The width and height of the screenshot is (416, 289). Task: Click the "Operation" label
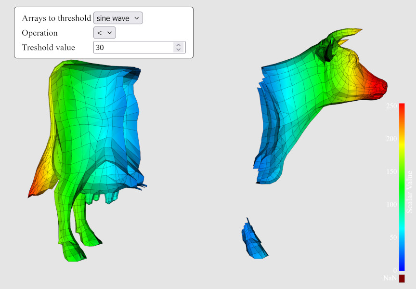pos(39,33)
